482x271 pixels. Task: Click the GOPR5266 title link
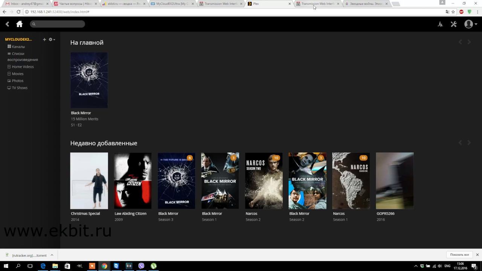point(386,213)
